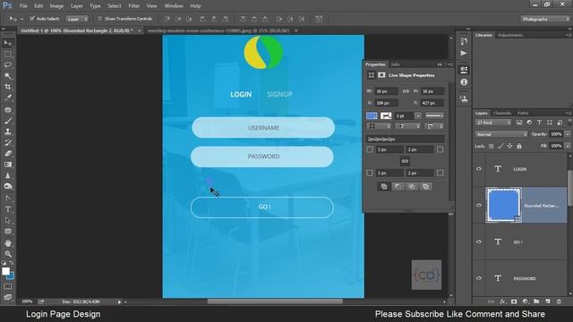This screenshot has width=573, height=322.
Task: Hide the LOGIN text layer
Action: click(479, 169)
